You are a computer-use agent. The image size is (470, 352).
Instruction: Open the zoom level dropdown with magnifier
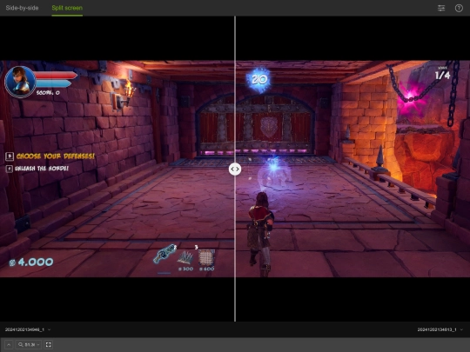29,345
